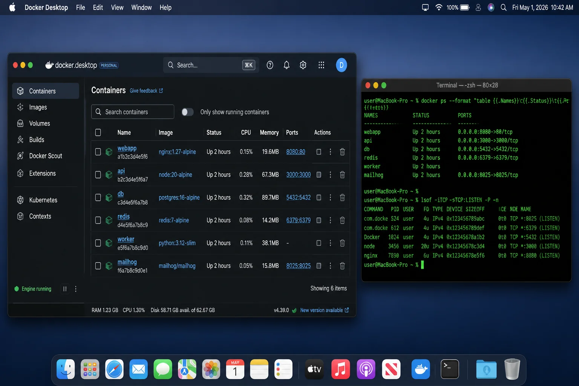
Task: Open more actions for mailhog container
Action: pos(330,266)
